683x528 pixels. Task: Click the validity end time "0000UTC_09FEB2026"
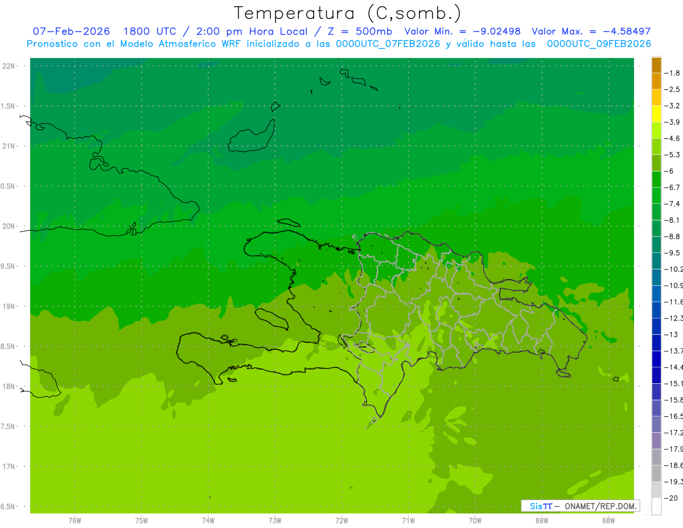coord(599,43)
